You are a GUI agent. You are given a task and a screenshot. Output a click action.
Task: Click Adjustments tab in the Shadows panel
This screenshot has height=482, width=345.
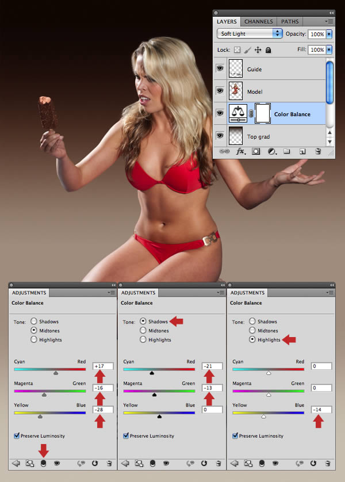[x=138, y=293]
